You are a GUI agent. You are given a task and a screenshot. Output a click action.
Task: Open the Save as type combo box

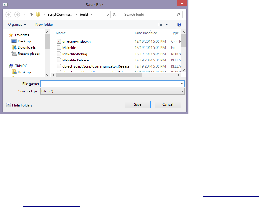pos(112,91)
